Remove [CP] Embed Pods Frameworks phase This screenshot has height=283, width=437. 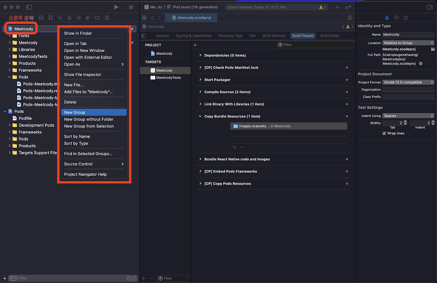coord(347,172)
